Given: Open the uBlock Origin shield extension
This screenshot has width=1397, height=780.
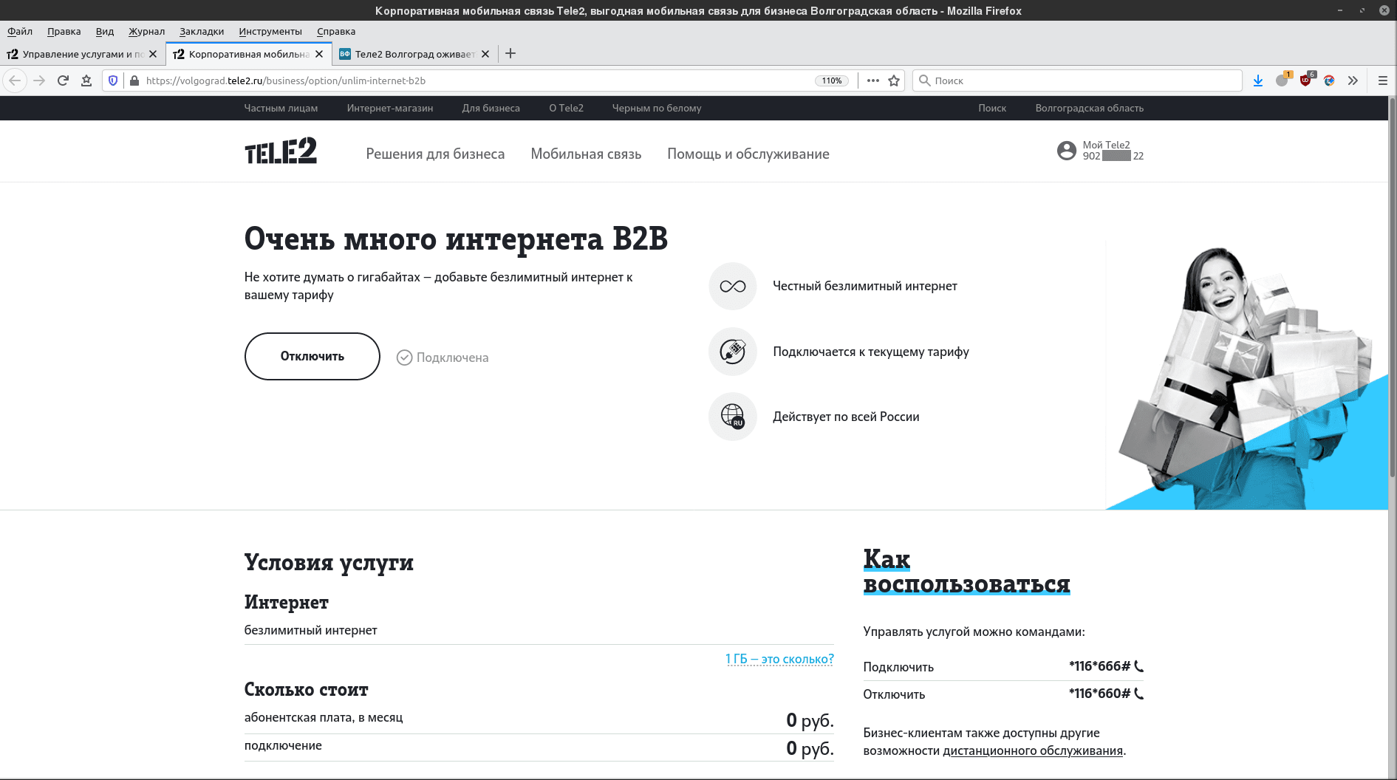Looking at the screenshot, I should pyautogui.click(x=1305, y=81).
